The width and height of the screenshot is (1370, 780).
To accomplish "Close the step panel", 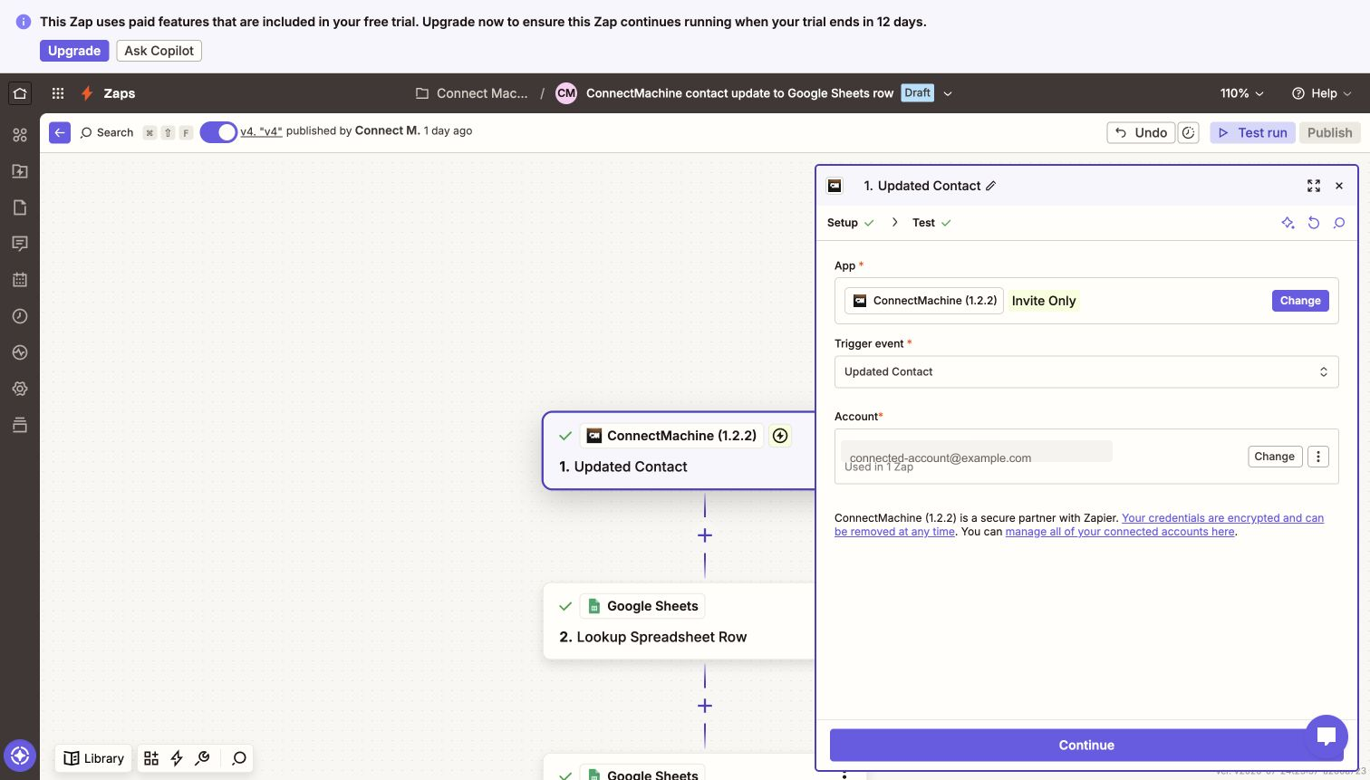I will pos(1339,186).
